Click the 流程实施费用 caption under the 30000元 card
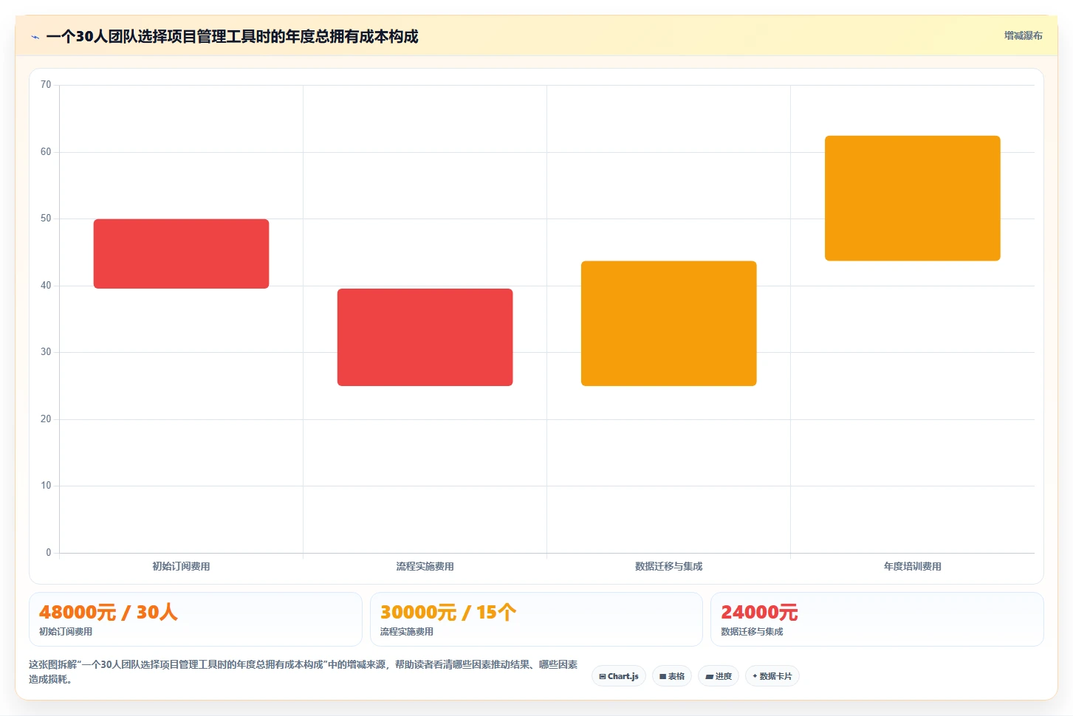Image resolution: width=1073 pixels, height=716 pixels. tap(407, 632)
